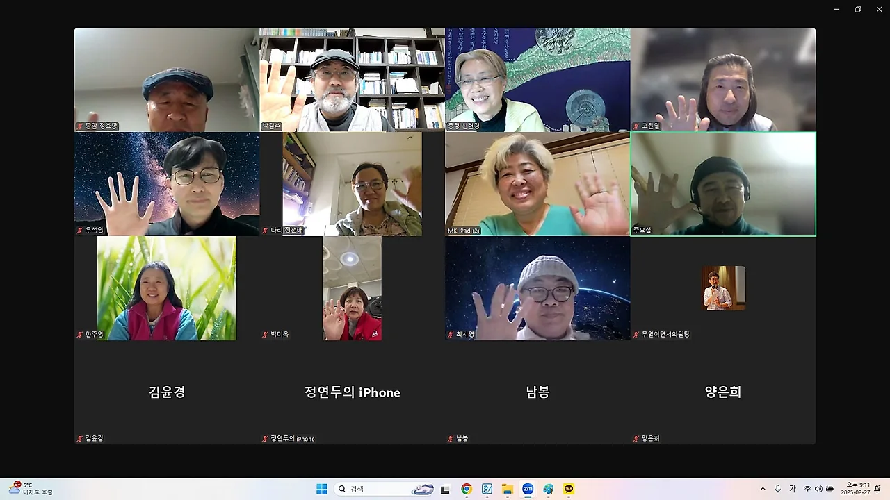This screenshot has width=890, height=500.
Task: Open the globe app icon next to Zoom
Action: pos(549,489)
